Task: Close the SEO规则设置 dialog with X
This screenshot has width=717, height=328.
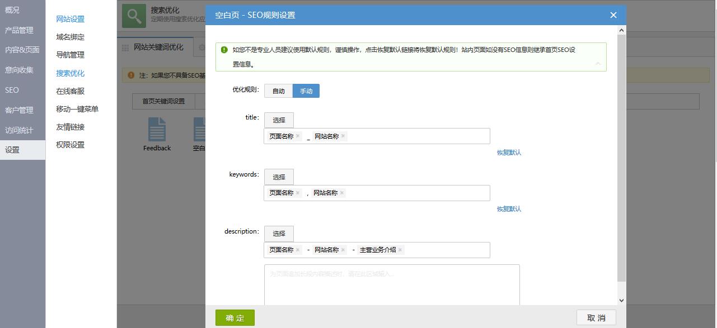Action: click(613, 15)
